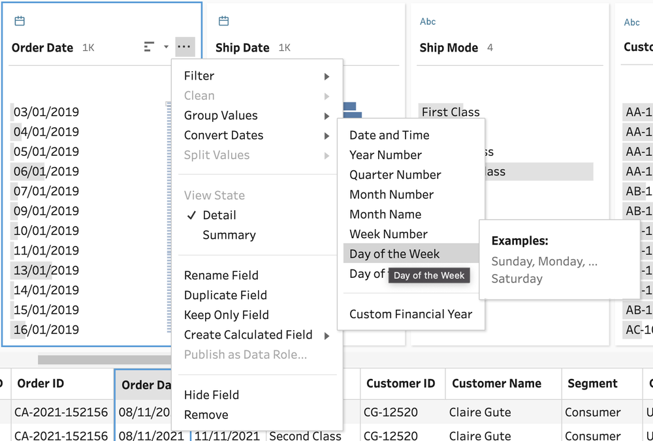Select the Detail view state
This screenshot has height=441, width=653.
pyautogui.click(x=219, y=215)
